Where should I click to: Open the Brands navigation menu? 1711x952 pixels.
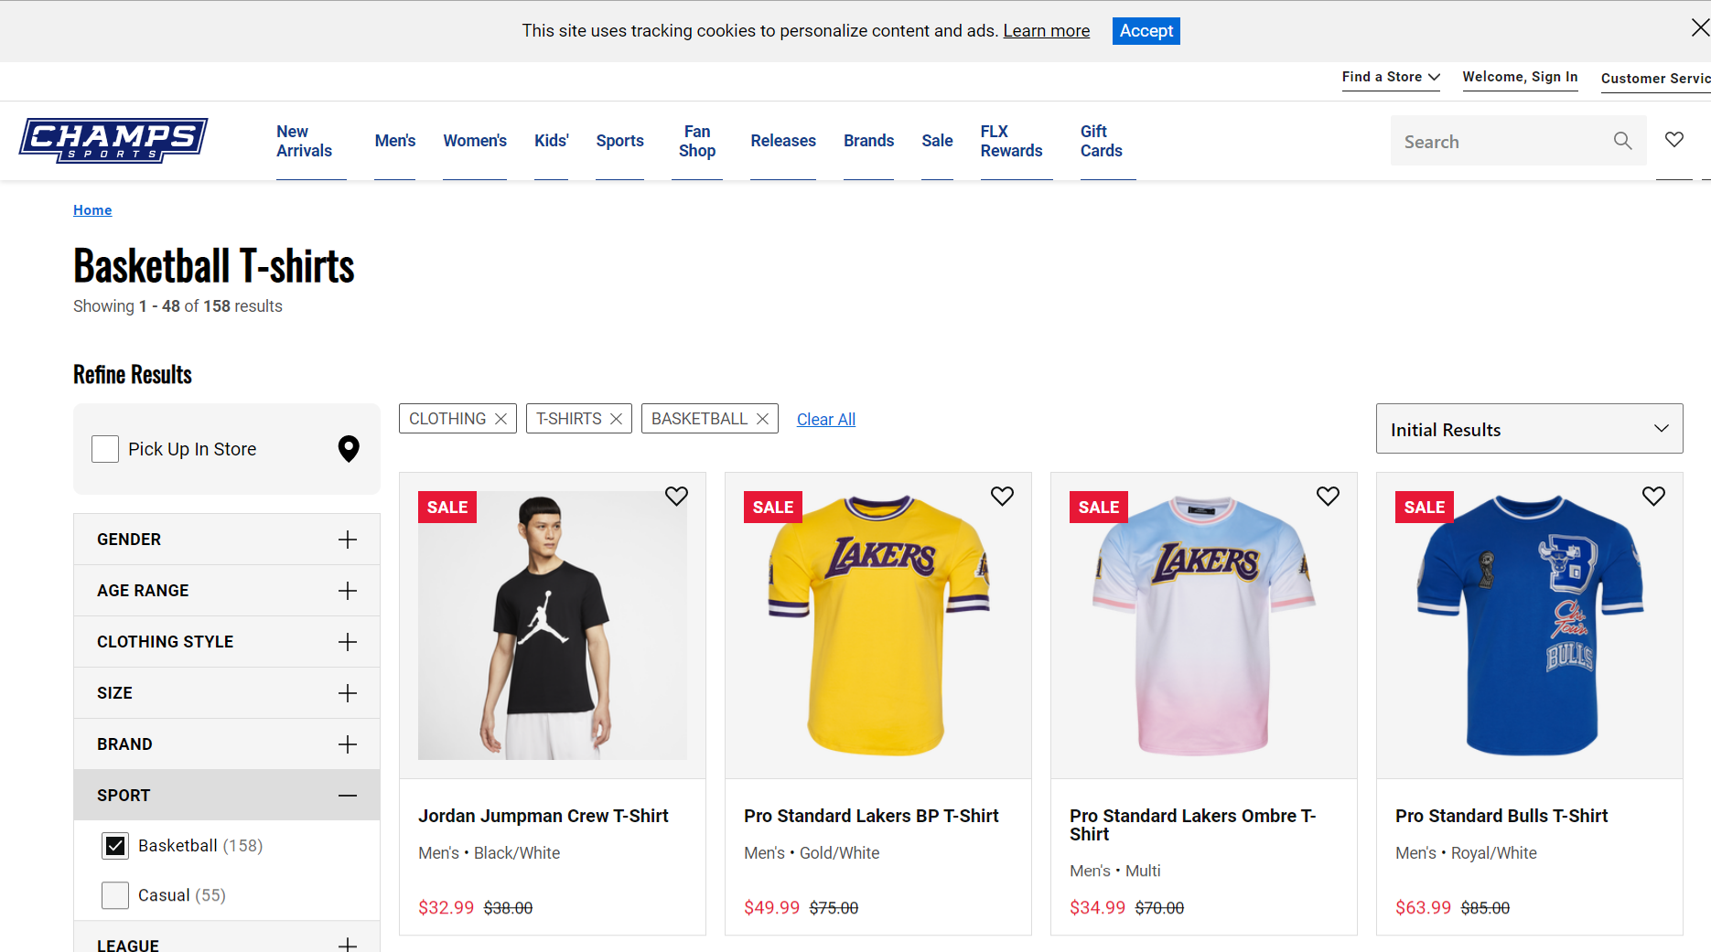point(868,141)
